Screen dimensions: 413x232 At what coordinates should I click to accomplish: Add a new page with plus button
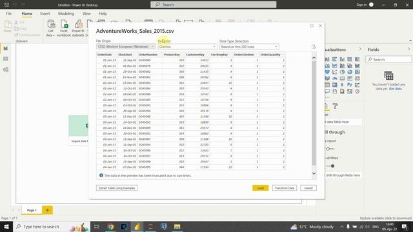(x=47, y=210)
